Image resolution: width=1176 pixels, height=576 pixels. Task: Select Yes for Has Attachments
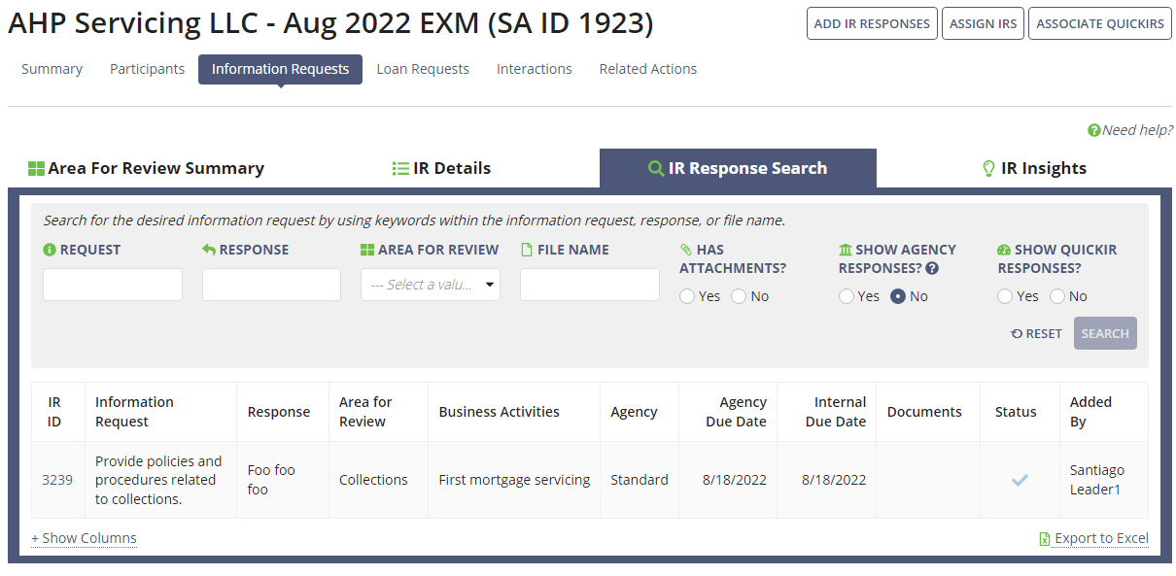[x=688, y=296]
